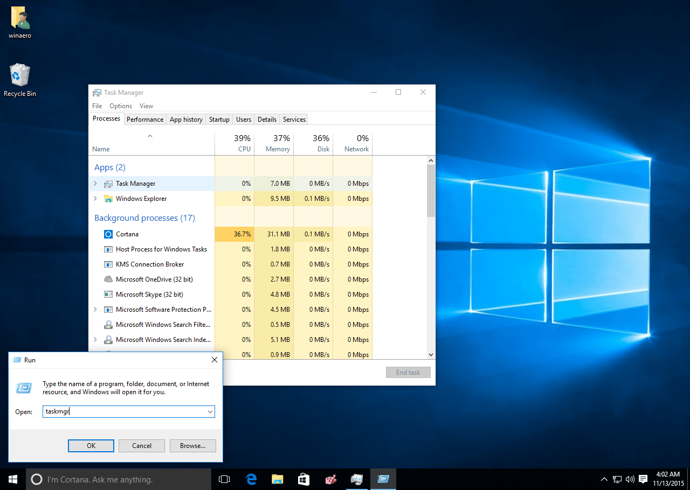Click the Start button

pyautogui.click(x=12, y=479)
